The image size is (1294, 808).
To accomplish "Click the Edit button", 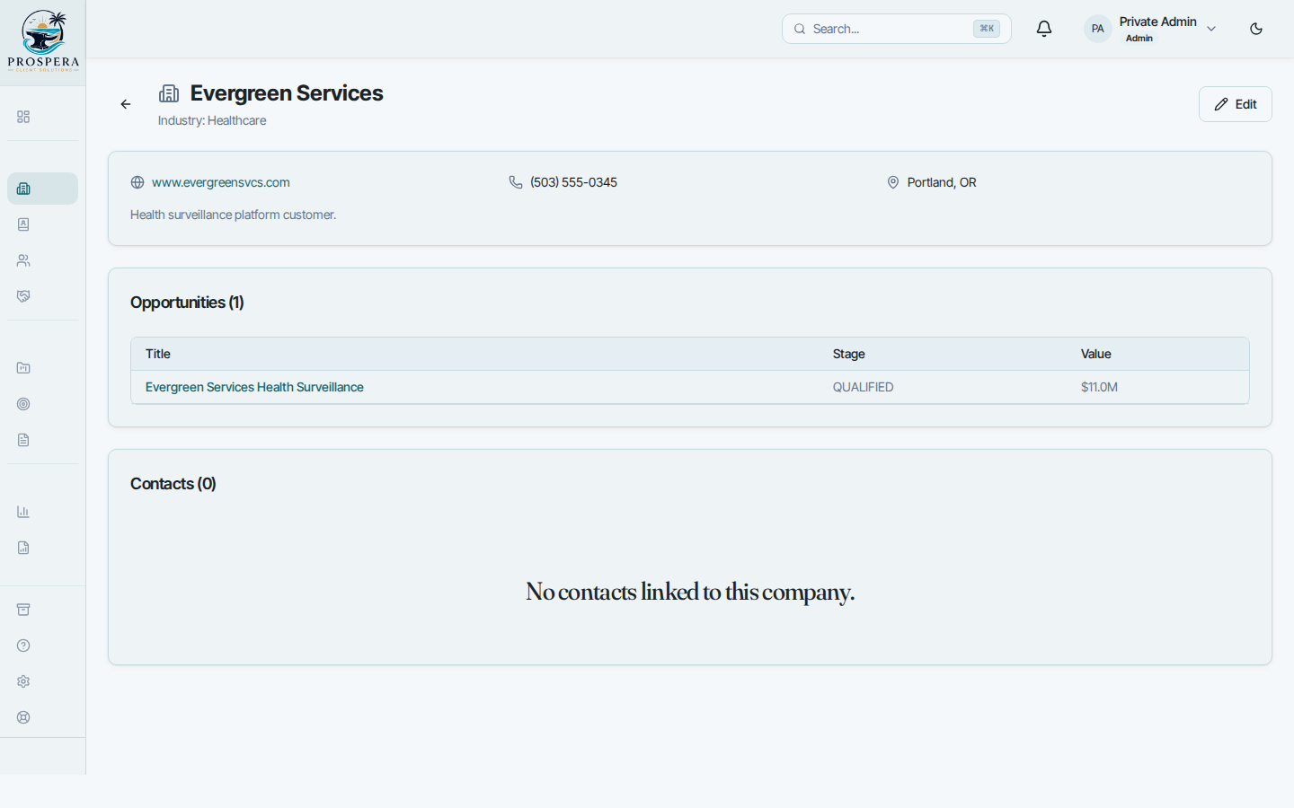I will click(x=1235, y=104).
